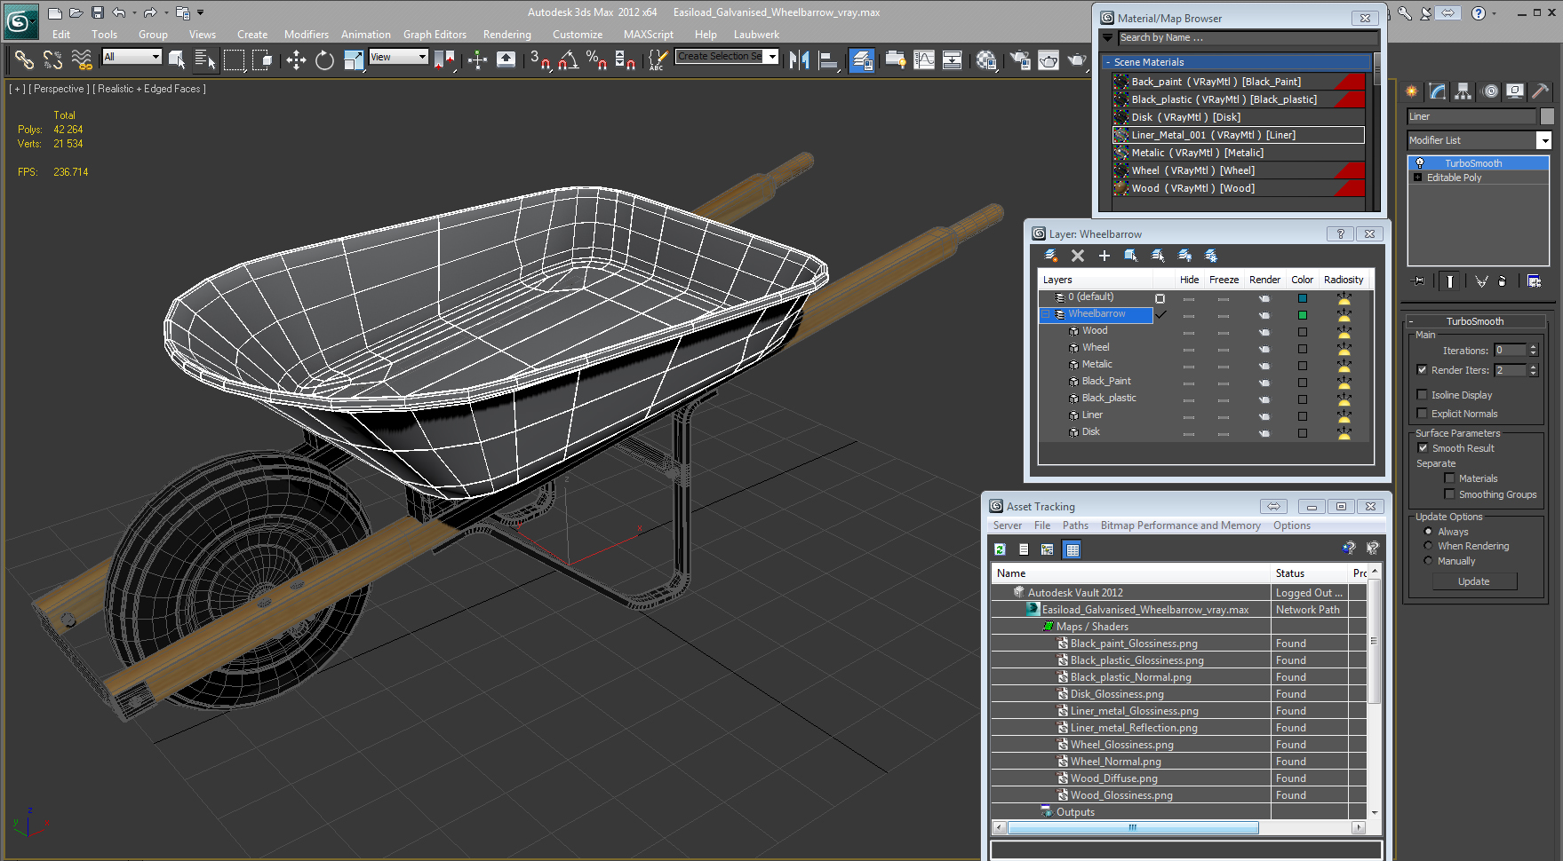
Task: Open the Curve Editor icon
Action: tap(924, 59)
